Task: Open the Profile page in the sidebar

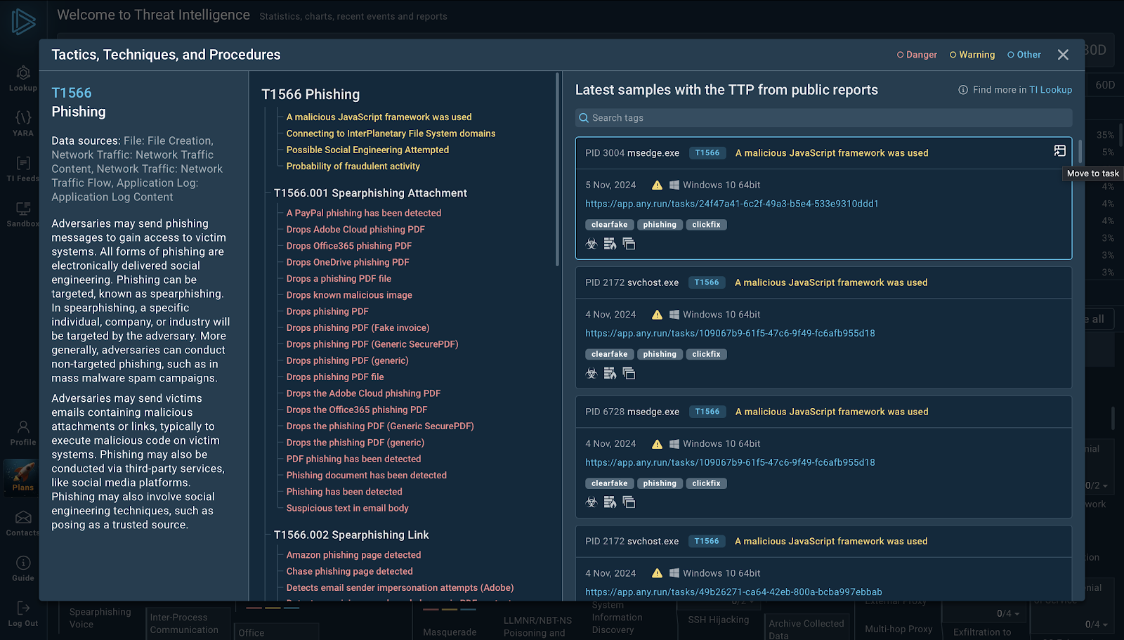Action: pos(22,433)
